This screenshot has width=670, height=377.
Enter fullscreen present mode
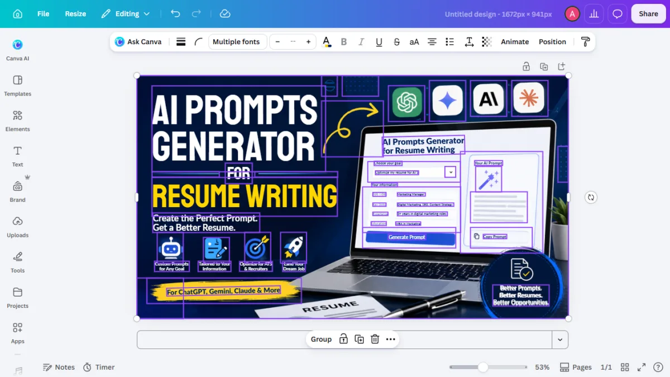(x=642, y=367)
